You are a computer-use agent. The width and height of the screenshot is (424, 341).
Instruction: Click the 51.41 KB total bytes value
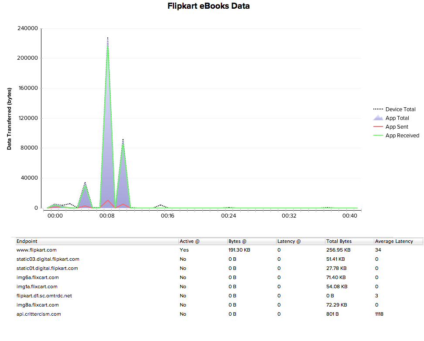point(335,259)
